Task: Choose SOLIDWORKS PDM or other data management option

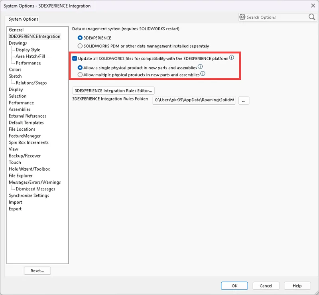Action: [x=80, y=46]
